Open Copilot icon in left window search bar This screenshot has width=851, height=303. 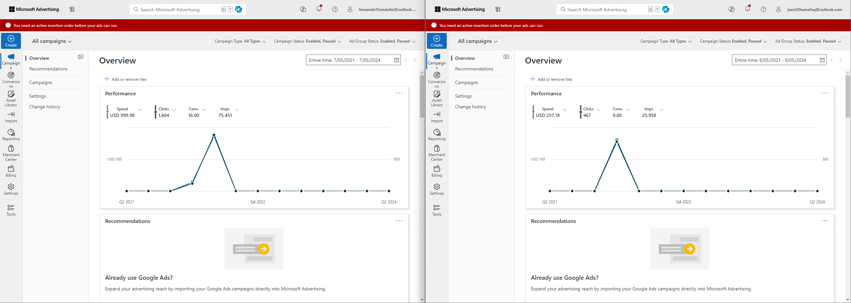(239, 9)
